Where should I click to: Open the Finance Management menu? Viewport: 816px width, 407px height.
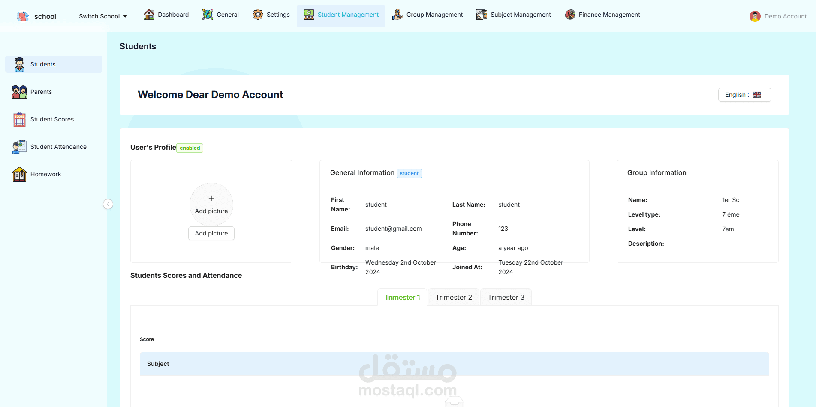602,15
